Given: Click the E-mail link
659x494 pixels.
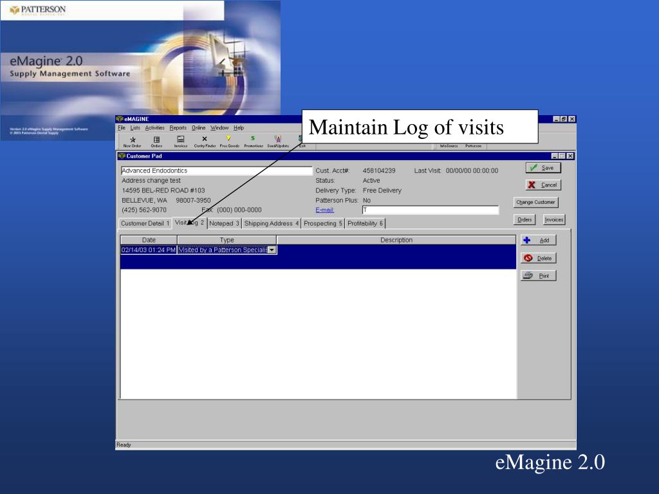Looking at the screenshot, I should 324,210.
